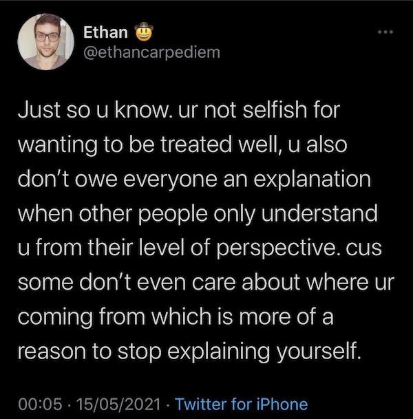Viewport: 413px width, 419px height.
Task: Open the Twitter for iPhone source link
Action: tap(241, 404)
